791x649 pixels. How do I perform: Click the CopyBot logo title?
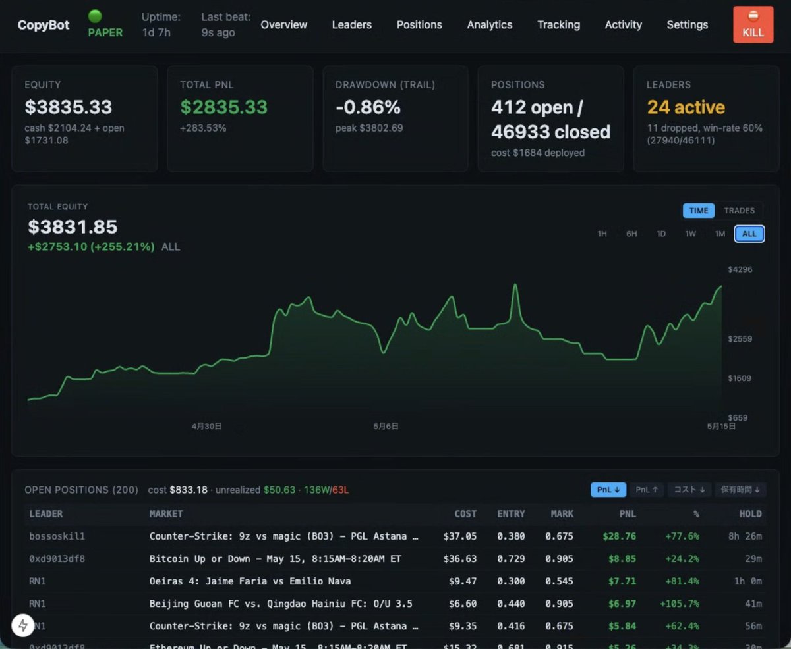[x=44, y=25]
